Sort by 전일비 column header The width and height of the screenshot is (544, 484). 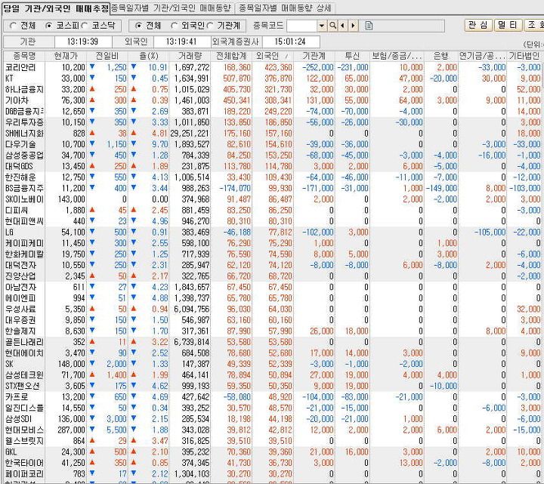(107, 56)
